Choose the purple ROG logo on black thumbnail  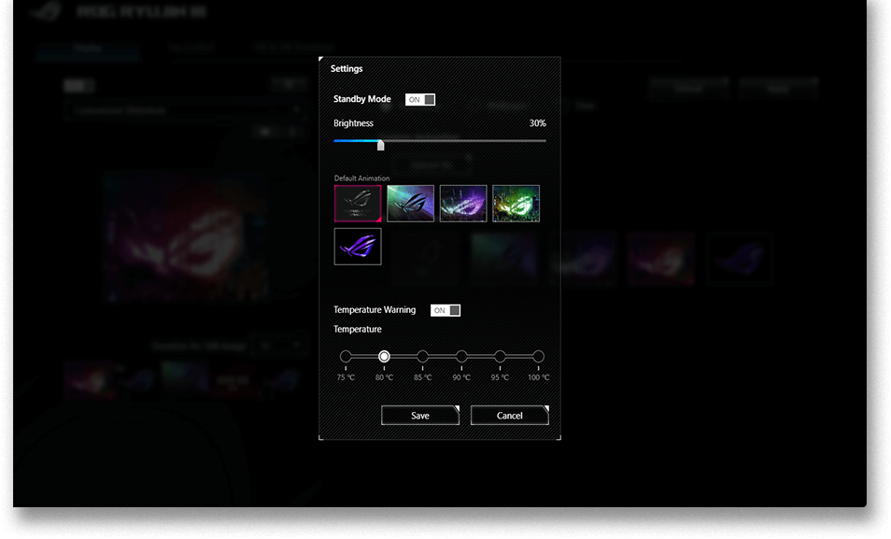point(358,247)
